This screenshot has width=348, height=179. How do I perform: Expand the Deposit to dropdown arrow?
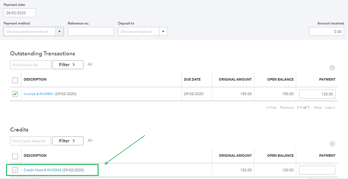click(x=163, y=32)
